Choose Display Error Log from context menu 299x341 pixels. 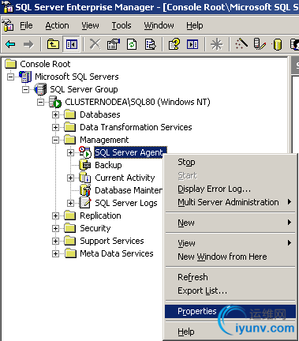(230, 189)
